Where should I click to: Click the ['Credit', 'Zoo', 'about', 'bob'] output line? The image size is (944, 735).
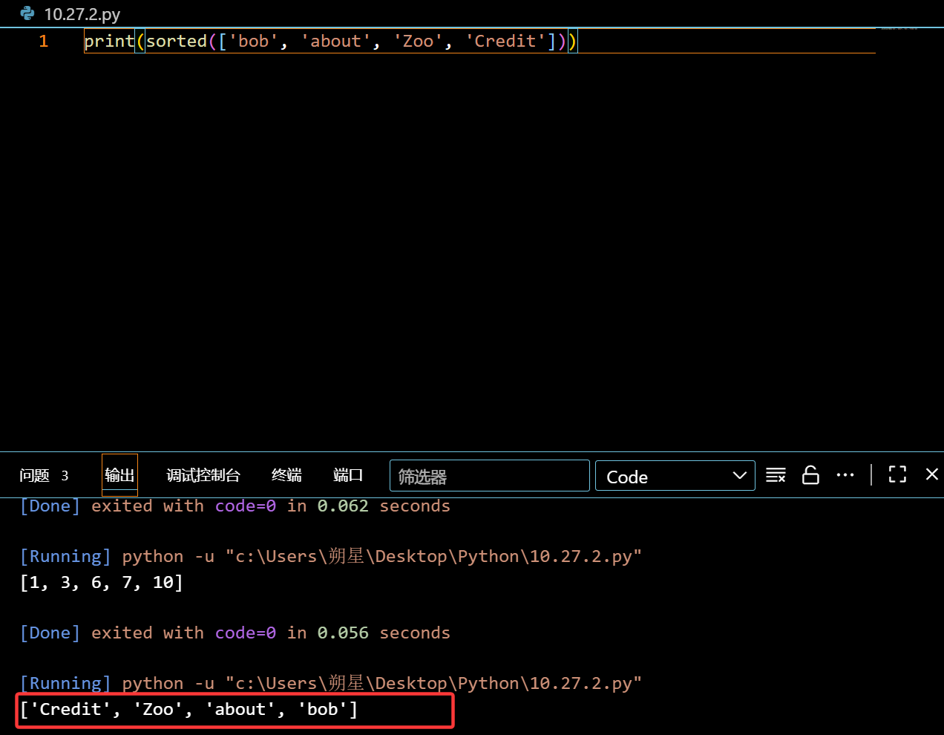coord(189,710)
